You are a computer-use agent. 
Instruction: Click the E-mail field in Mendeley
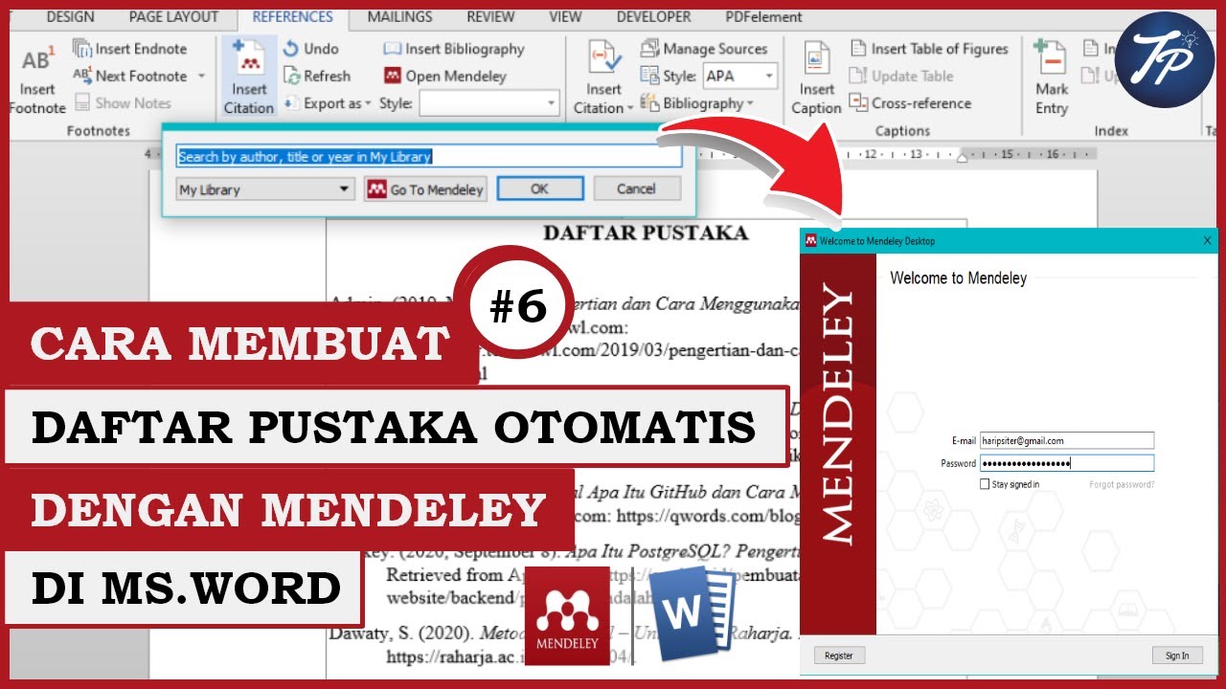1067,441
